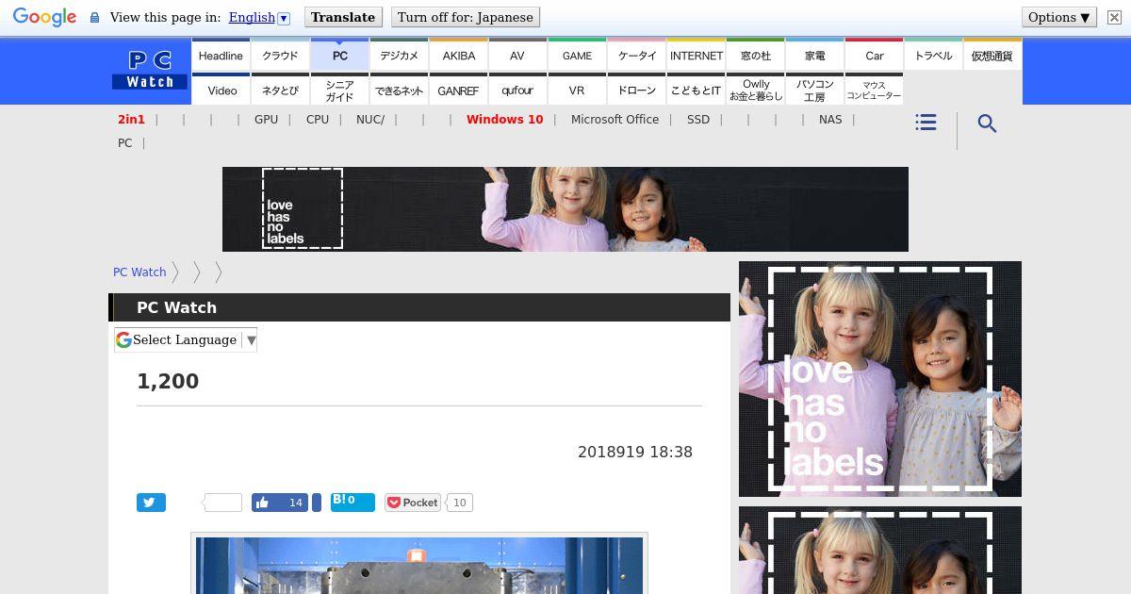Viewport: 1131px width, 594px height.
Task: Open the ネタとぴ tab
Action: click(280, 90)
